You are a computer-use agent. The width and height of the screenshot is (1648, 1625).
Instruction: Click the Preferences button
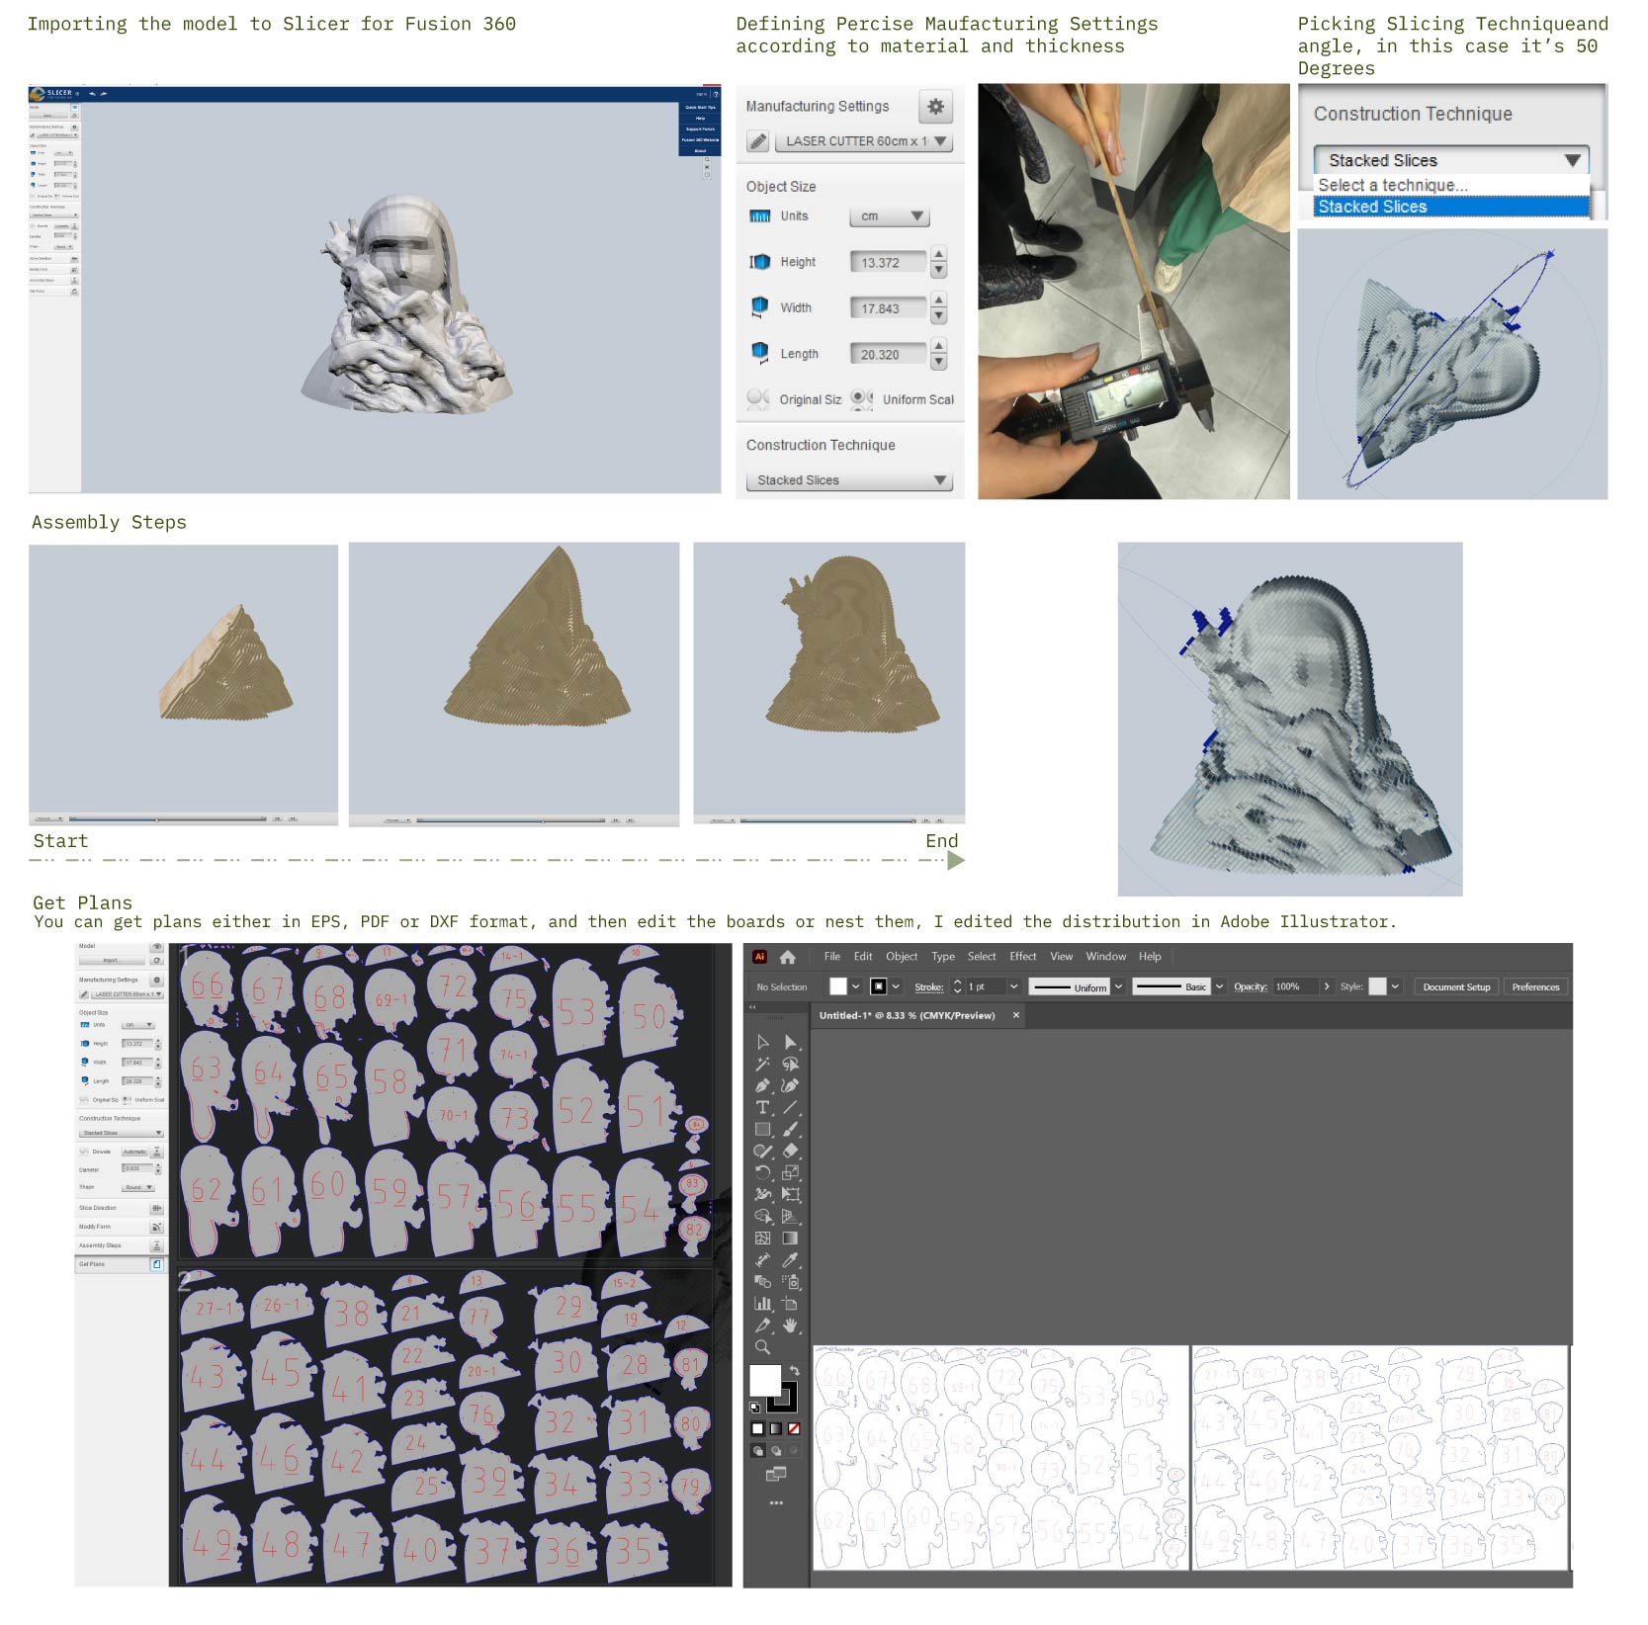(x=1534, y=986)
